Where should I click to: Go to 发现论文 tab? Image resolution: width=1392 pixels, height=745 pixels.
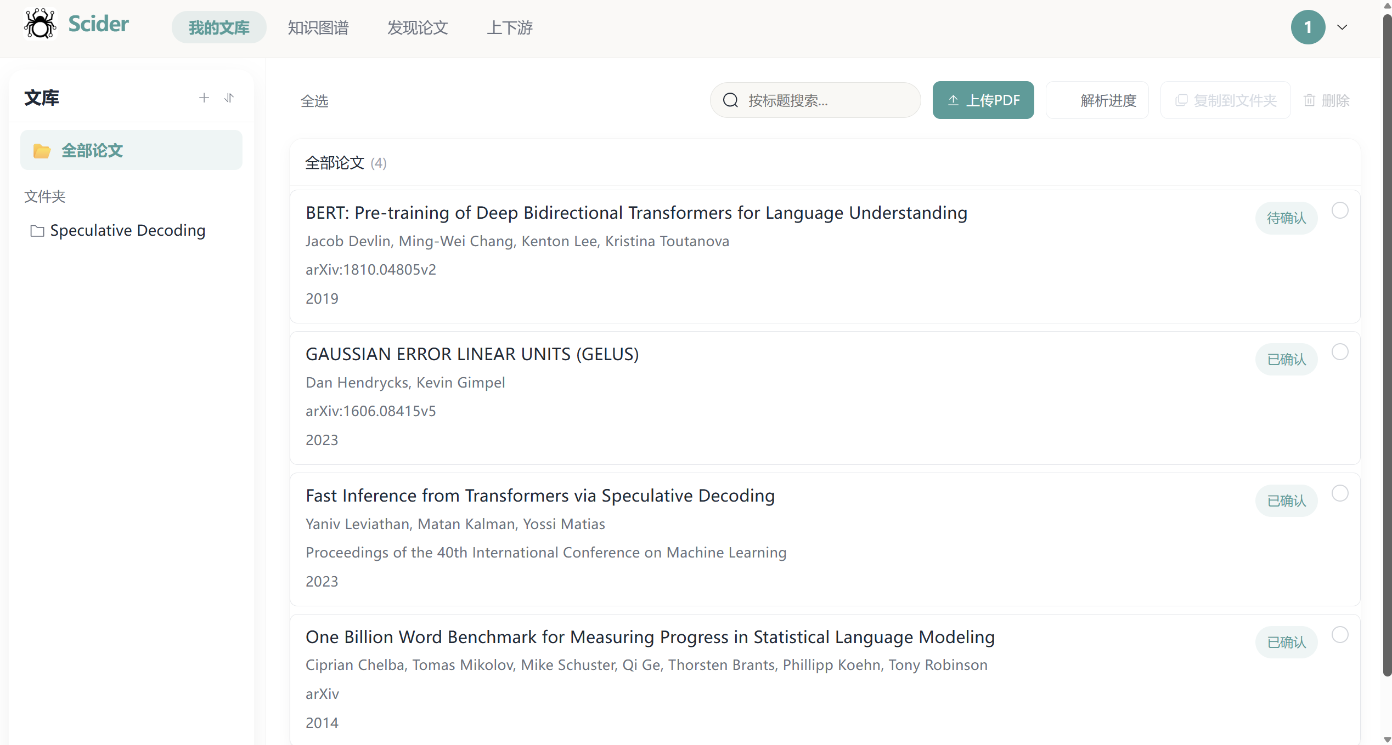click(418, 27)
